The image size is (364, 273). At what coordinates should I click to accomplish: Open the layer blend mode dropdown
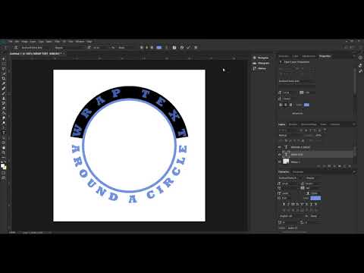pyautogui.click(x=290, y=135)
